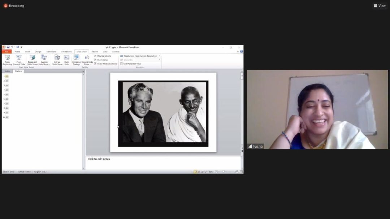Select slide 10 icon in outline
Viewport: 390px width, 219px height.
[7, 117]
